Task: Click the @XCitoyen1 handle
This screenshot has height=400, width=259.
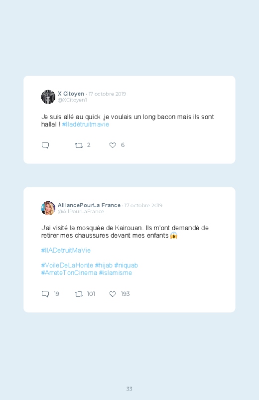Action: coord(72,100)
